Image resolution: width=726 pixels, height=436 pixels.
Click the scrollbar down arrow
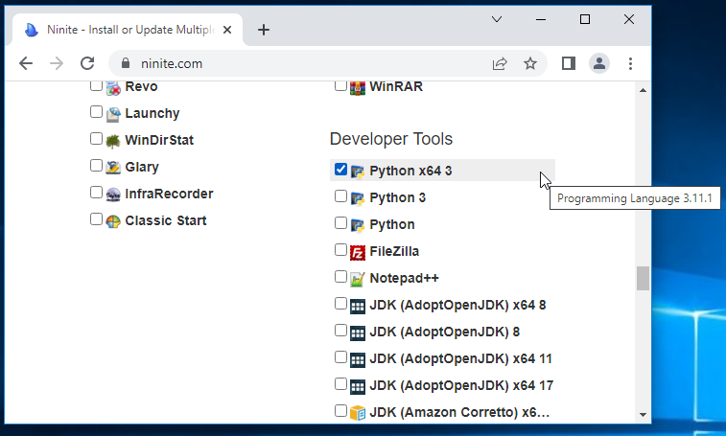click(643, 415)
